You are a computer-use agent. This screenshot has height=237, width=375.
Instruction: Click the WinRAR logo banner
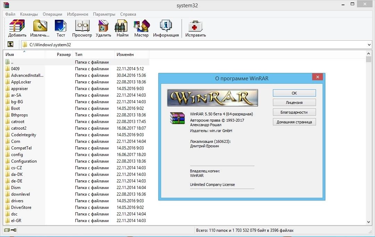click(x=212, y=98)
